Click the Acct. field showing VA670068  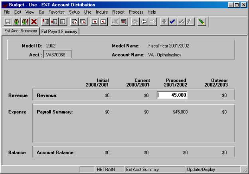pyautogui.click(x=57, y=54)
